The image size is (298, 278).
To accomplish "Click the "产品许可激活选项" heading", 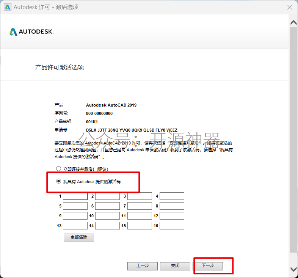I will [60, 67].
